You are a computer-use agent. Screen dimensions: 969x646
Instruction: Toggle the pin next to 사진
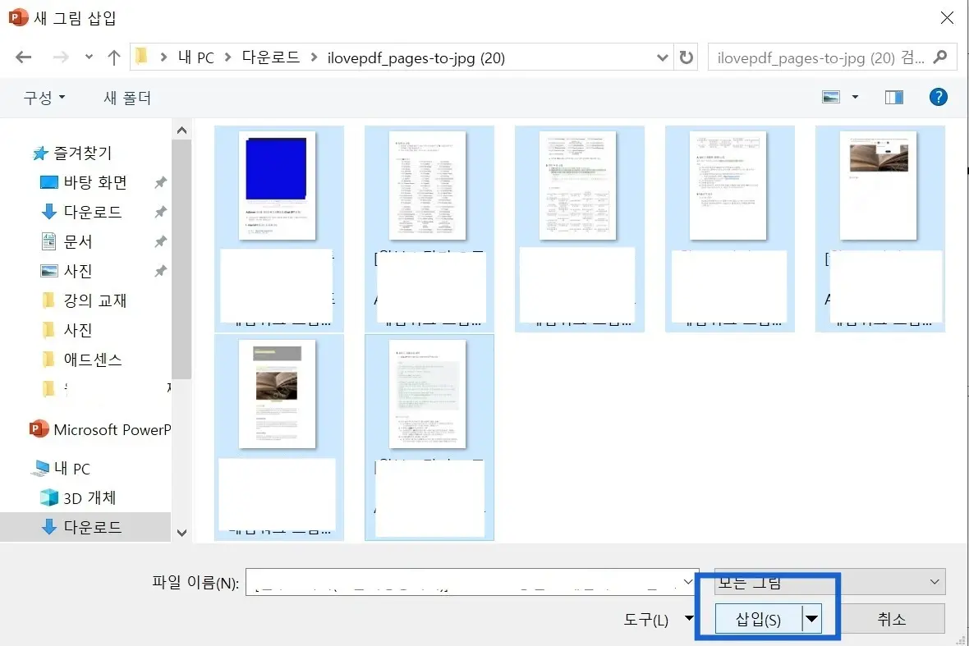[x=163, y=271]
